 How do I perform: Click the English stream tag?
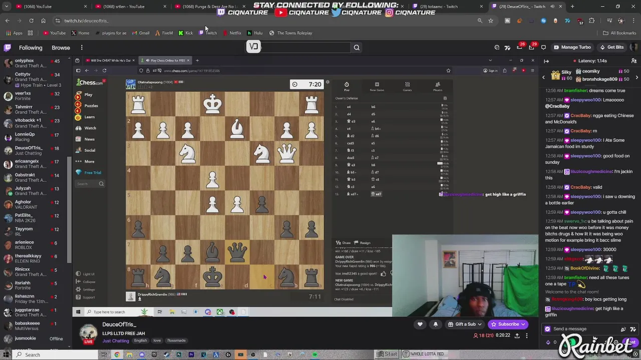(140, 340)
